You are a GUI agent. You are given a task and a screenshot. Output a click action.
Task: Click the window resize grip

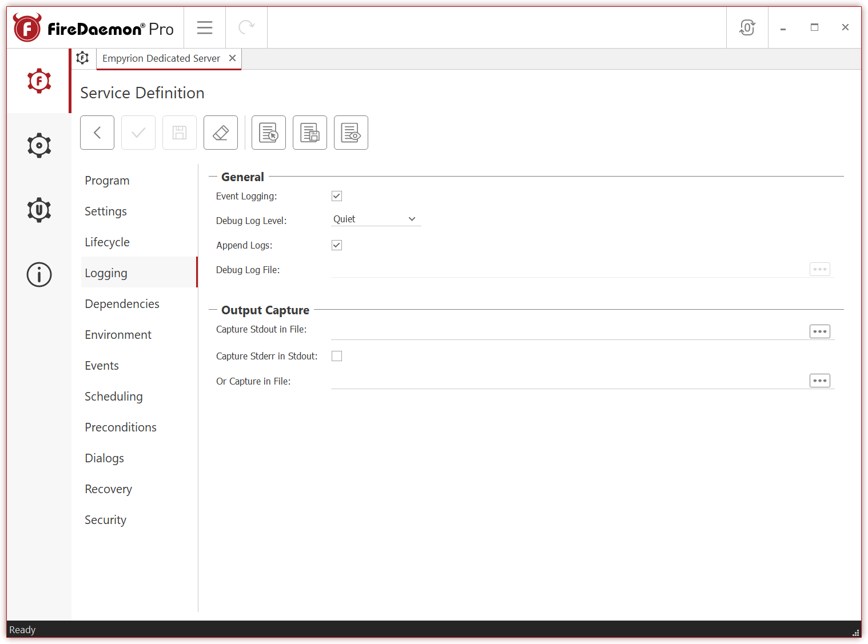[856, 633]
